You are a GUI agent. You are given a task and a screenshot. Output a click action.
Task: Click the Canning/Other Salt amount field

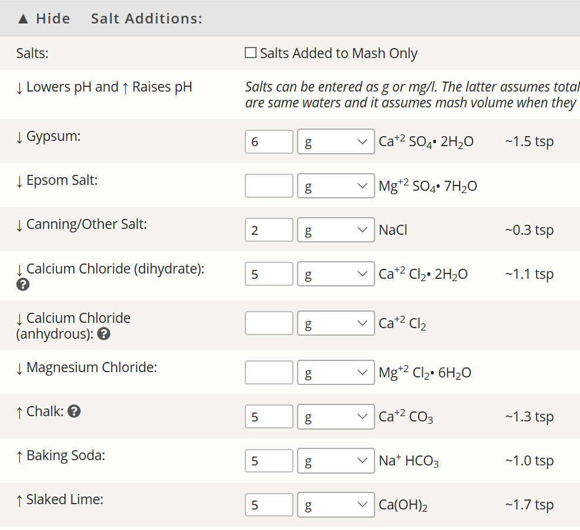tap(269, 229)
